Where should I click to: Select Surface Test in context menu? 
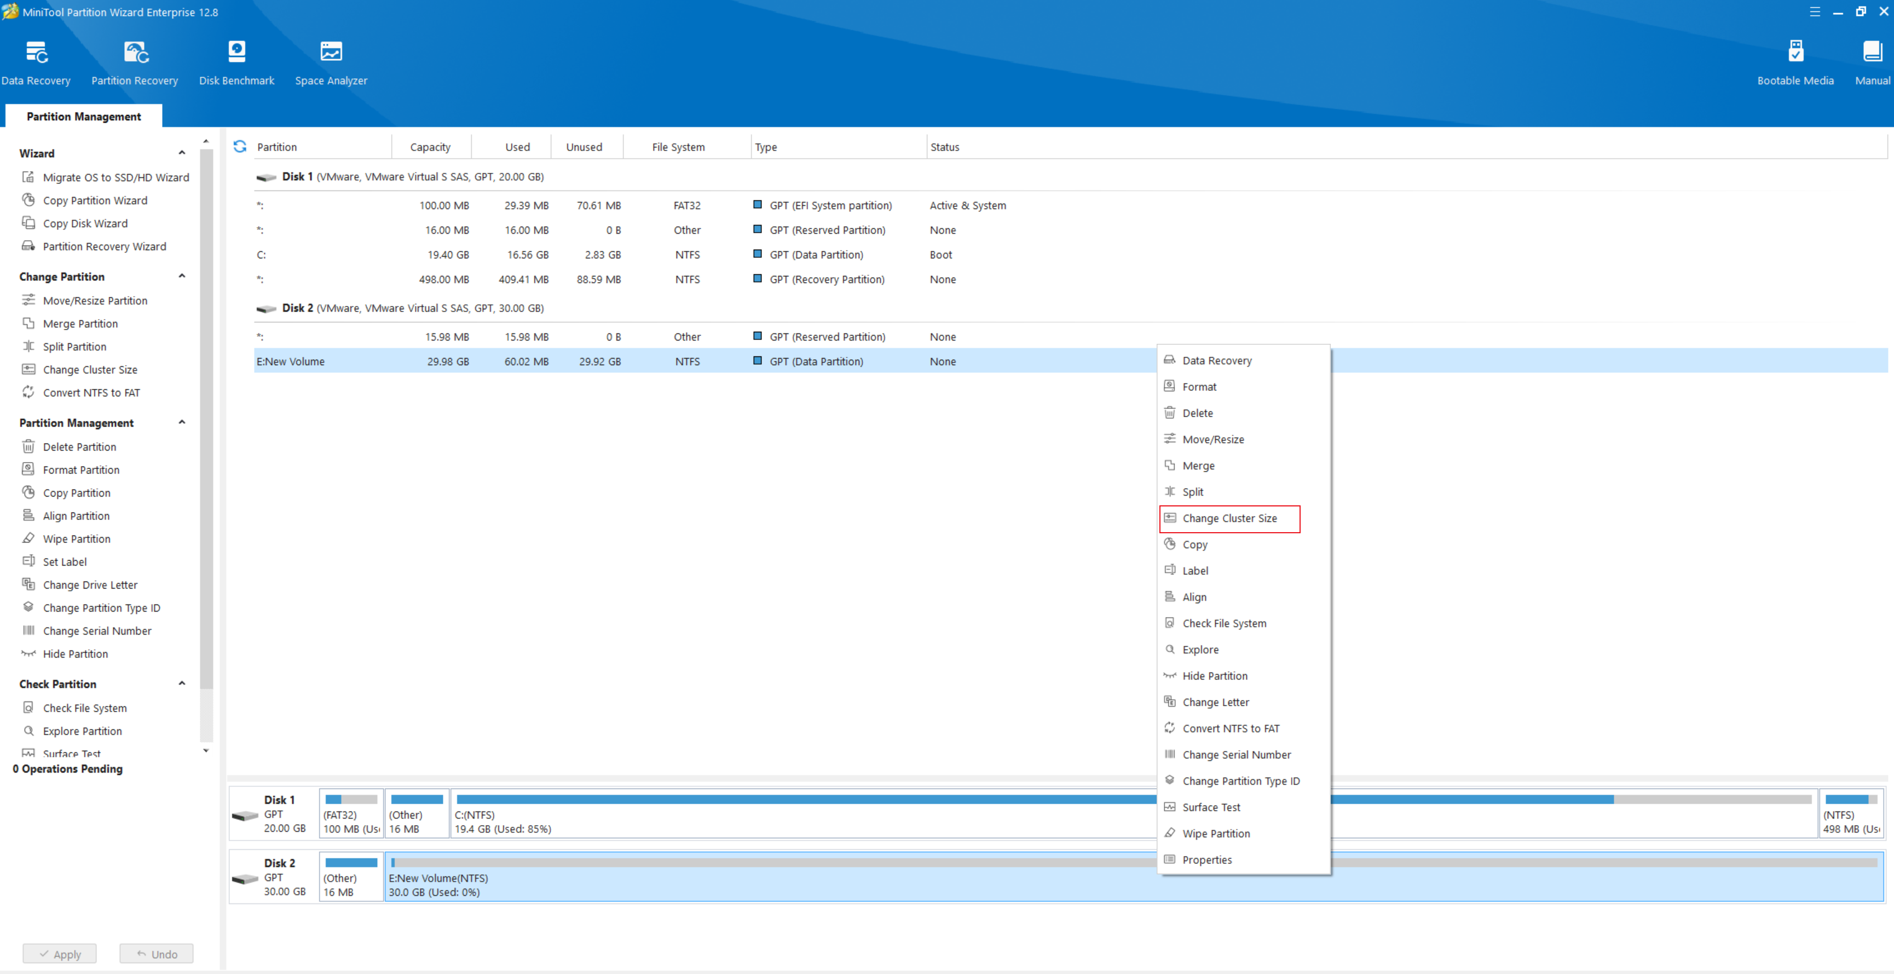coord(1244,808)
